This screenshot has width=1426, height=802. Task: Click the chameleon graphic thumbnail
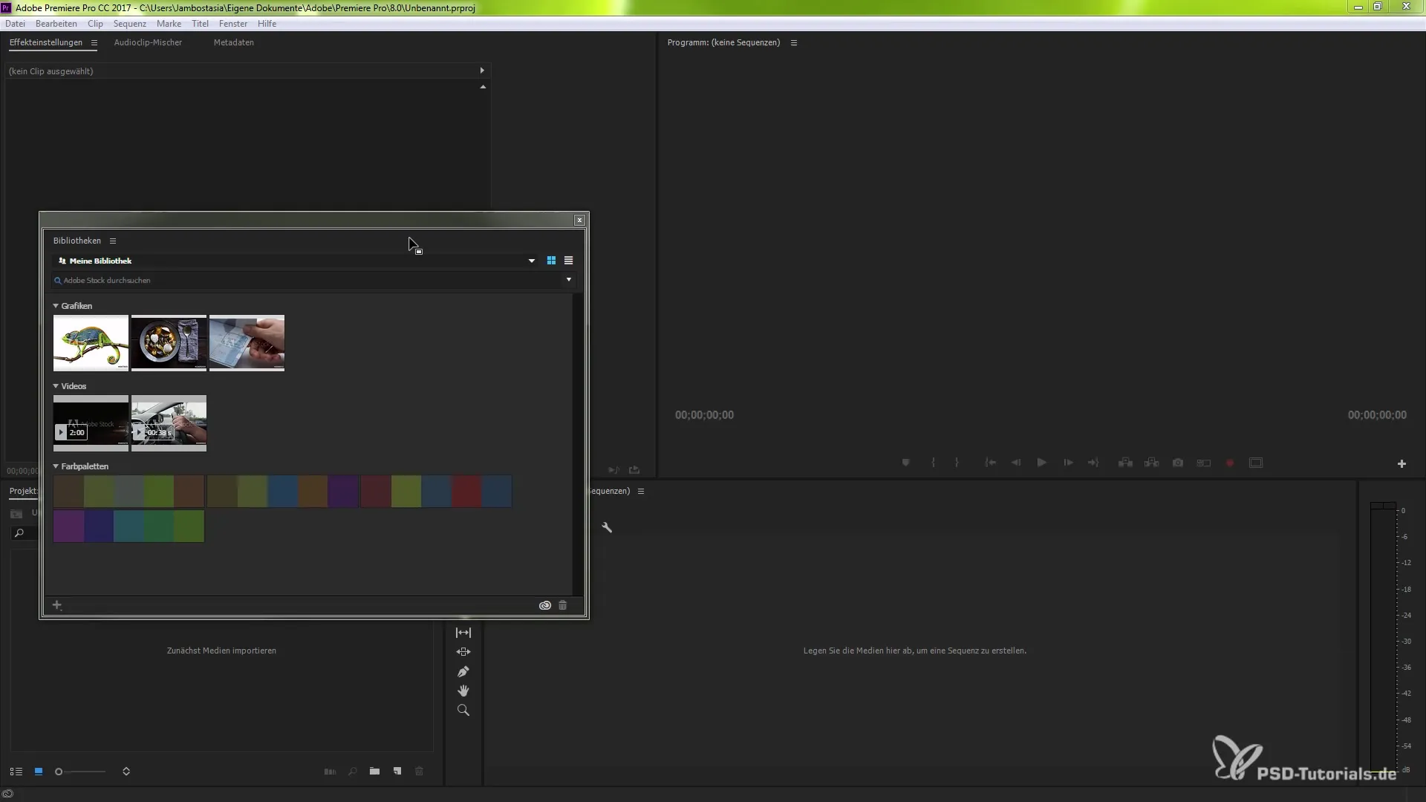click(91, 343)
